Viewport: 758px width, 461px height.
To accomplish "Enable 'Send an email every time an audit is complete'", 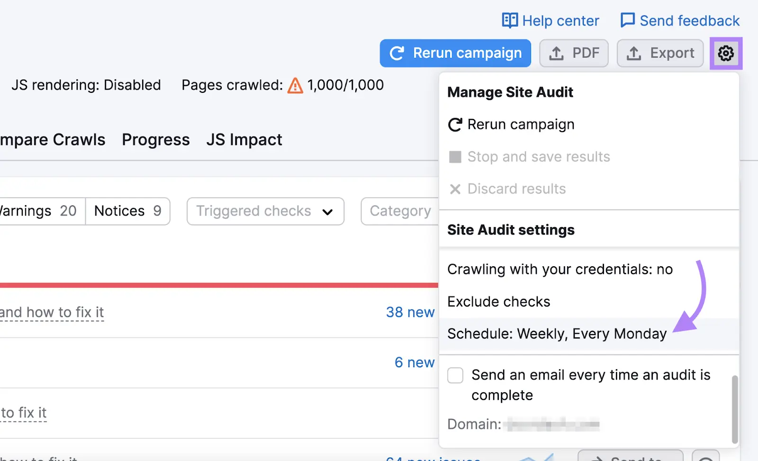I will (x=455, y=375).
